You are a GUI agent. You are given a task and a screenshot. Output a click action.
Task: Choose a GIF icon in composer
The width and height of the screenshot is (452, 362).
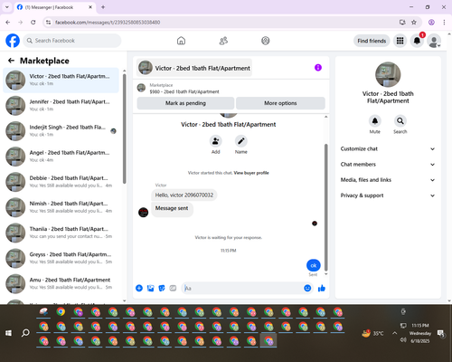click(x=173, y=288)
